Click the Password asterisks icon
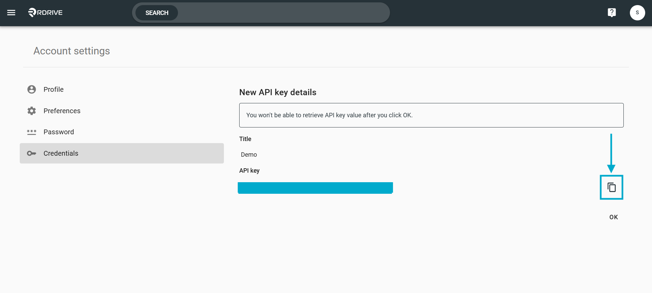Screen dimensions: 652x293 click(32, 132)
